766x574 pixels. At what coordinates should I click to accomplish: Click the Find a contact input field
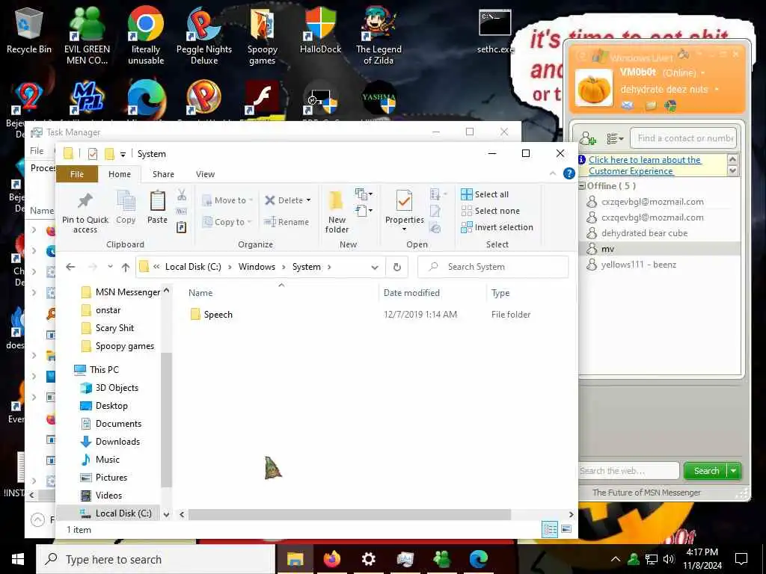683,138
